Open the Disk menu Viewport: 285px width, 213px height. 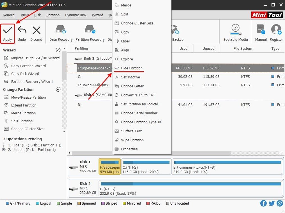pos(37,15)
